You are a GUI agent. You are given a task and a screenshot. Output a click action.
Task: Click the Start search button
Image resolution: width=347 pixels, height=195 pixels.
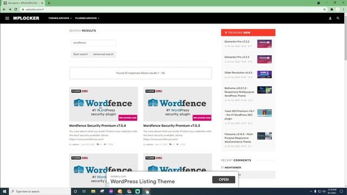80,54
